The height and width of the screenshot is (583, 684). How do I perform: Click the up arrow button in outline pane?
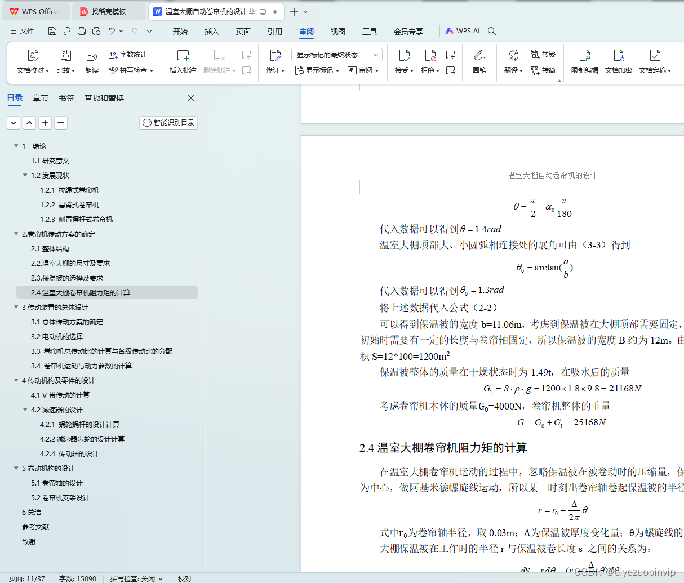[29, 123]
